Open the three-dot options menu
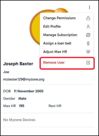 click(x=90, y=7)
